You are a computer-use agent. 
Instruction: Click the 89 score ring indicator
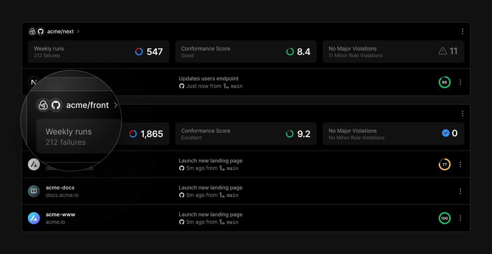[x=444, y=82]
